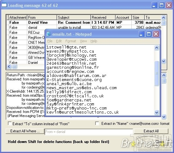
Task: Click 1stowell@gte.net in Notepad
Action: click(66, 47)
